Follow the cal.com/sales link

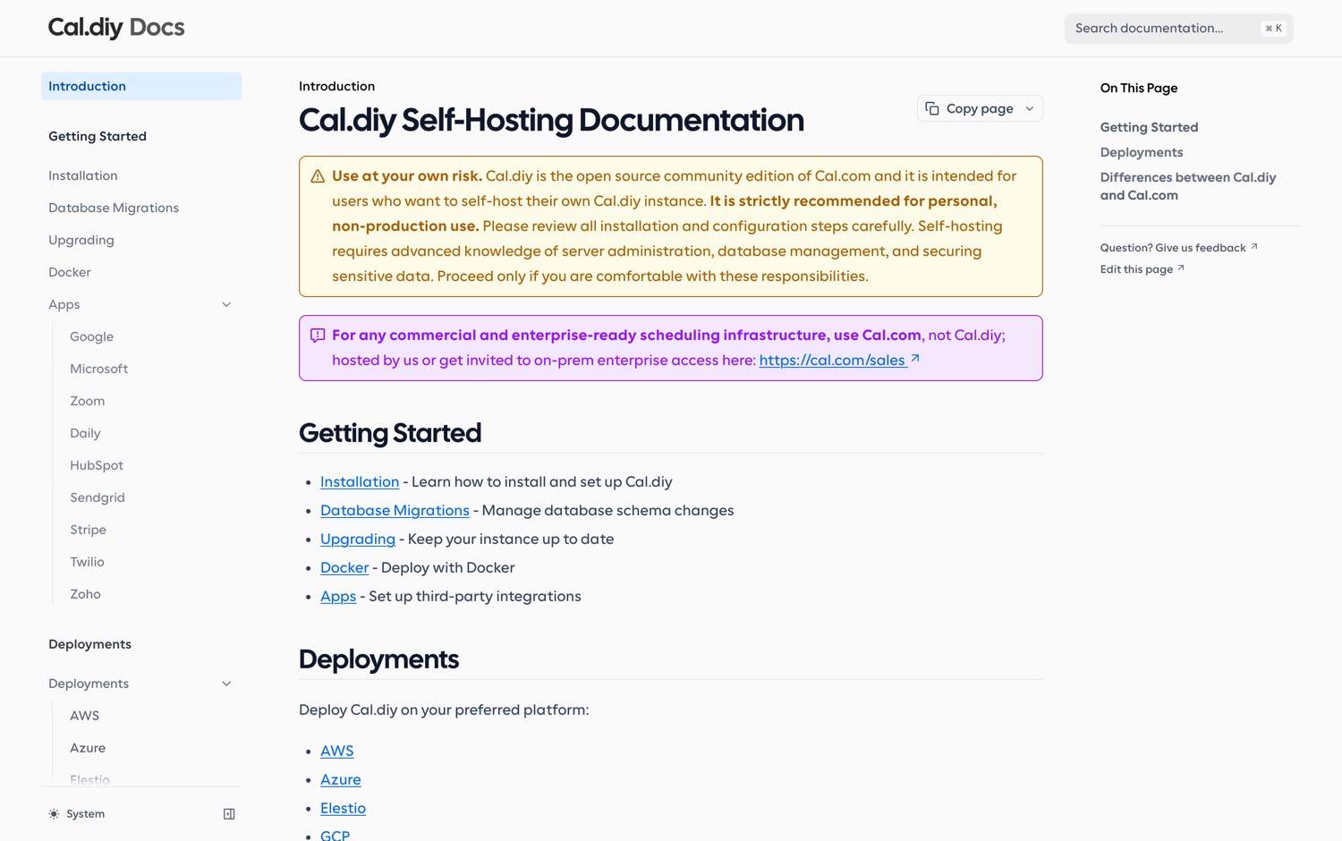(x=839, y=360)
